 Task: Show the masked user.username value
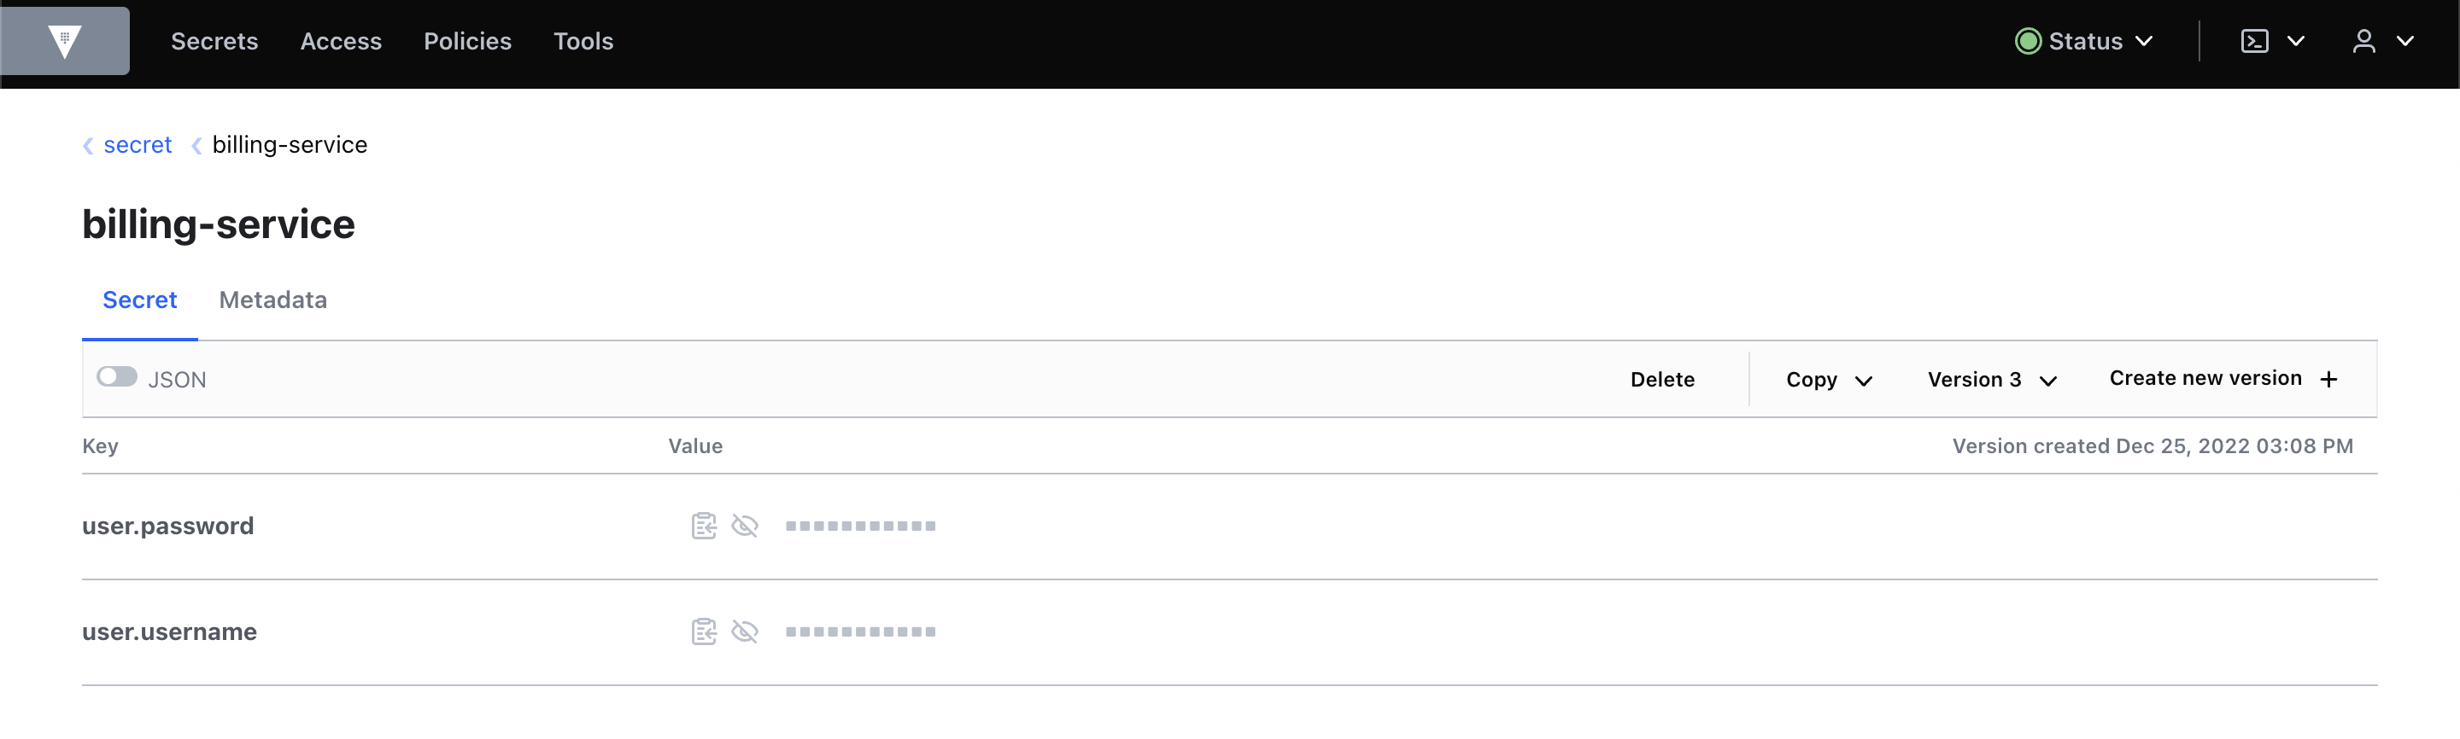pos(746,631)
